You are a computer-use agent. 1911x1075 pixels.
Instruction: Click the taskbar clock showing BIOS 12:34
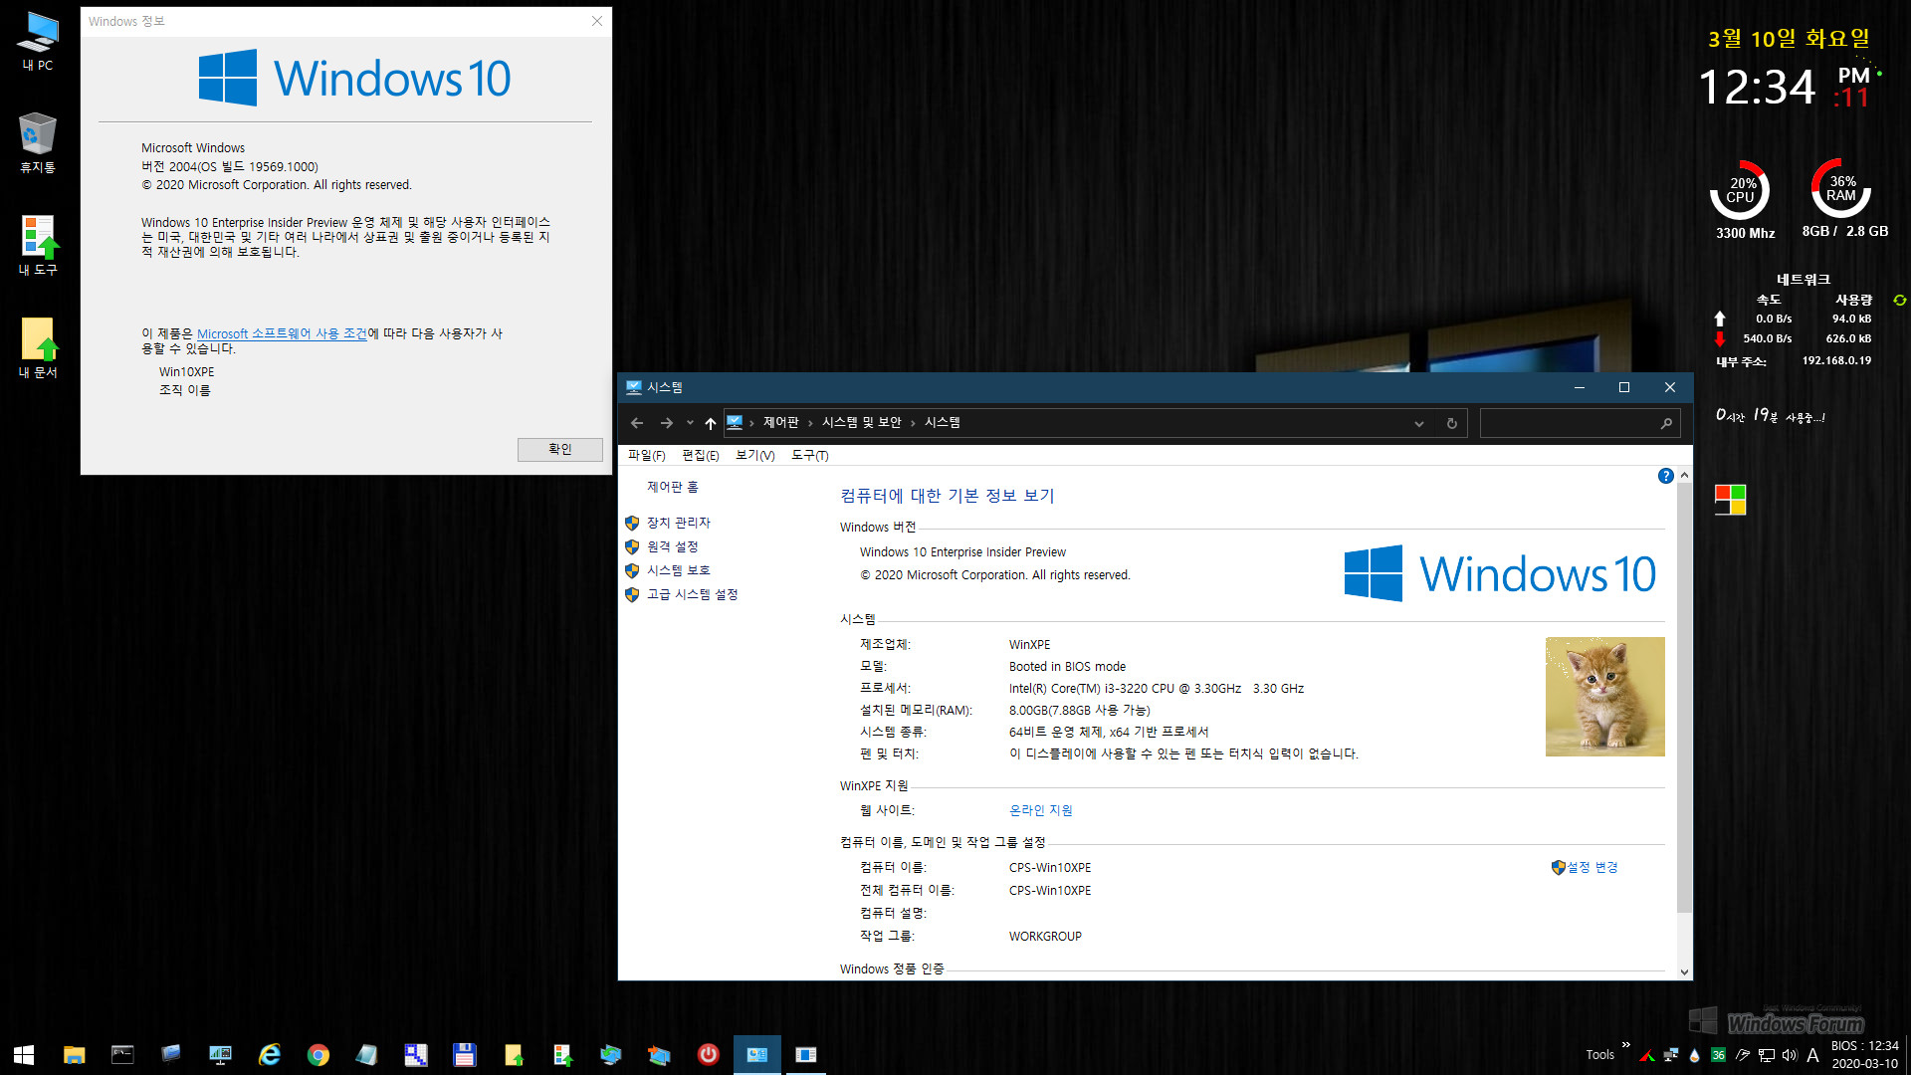click(1864, 1055)
